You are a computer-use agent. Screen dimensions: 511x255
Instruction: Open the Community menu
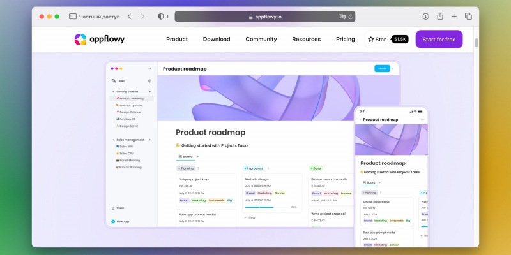click(x=261, y=40)
